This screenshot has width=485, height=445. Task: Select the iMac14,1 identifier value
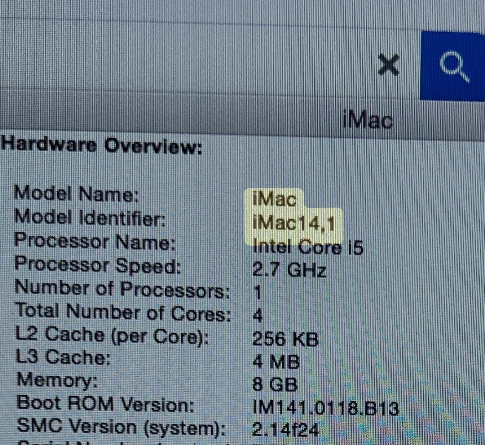pos(294,223)
